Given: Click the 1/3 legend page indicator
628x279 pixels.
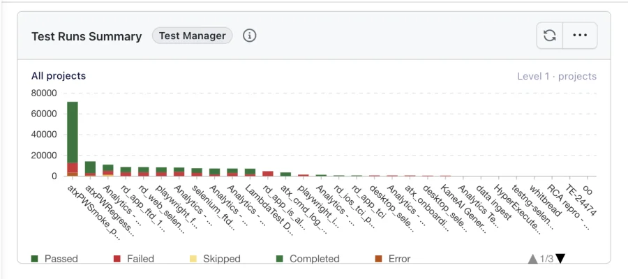Looking at the screenshot, I should [546, 259].
